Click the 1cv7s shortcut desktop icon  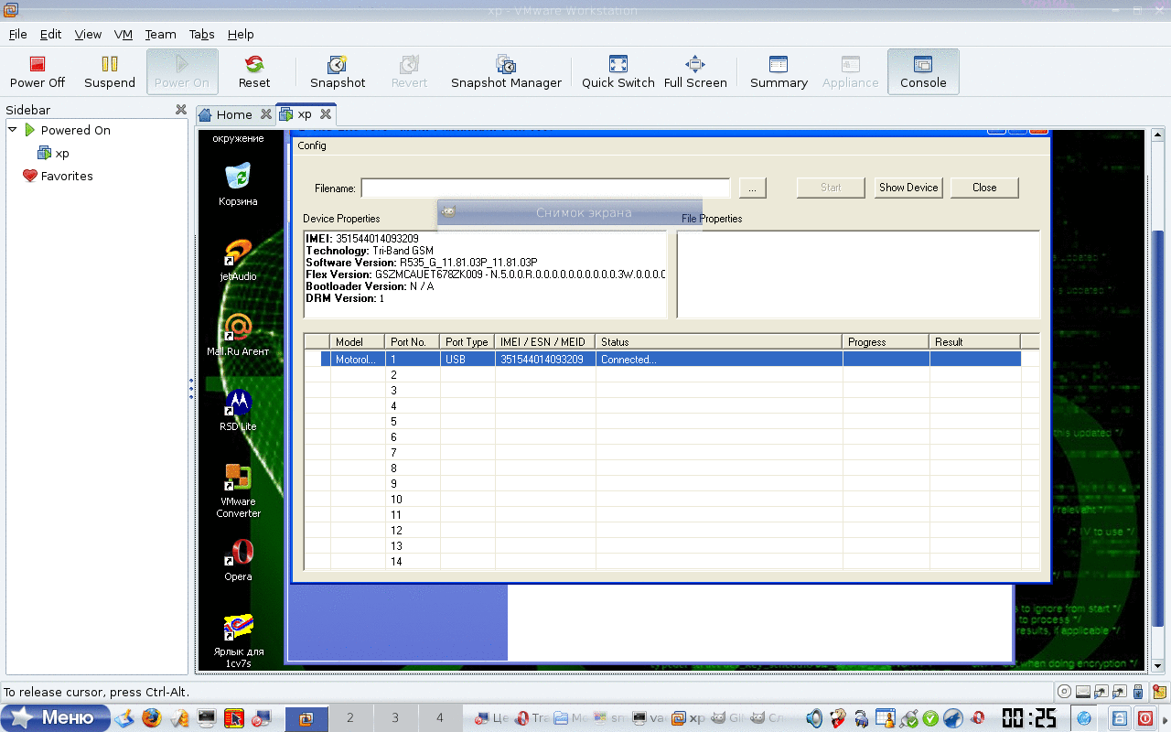coord(238,640)
